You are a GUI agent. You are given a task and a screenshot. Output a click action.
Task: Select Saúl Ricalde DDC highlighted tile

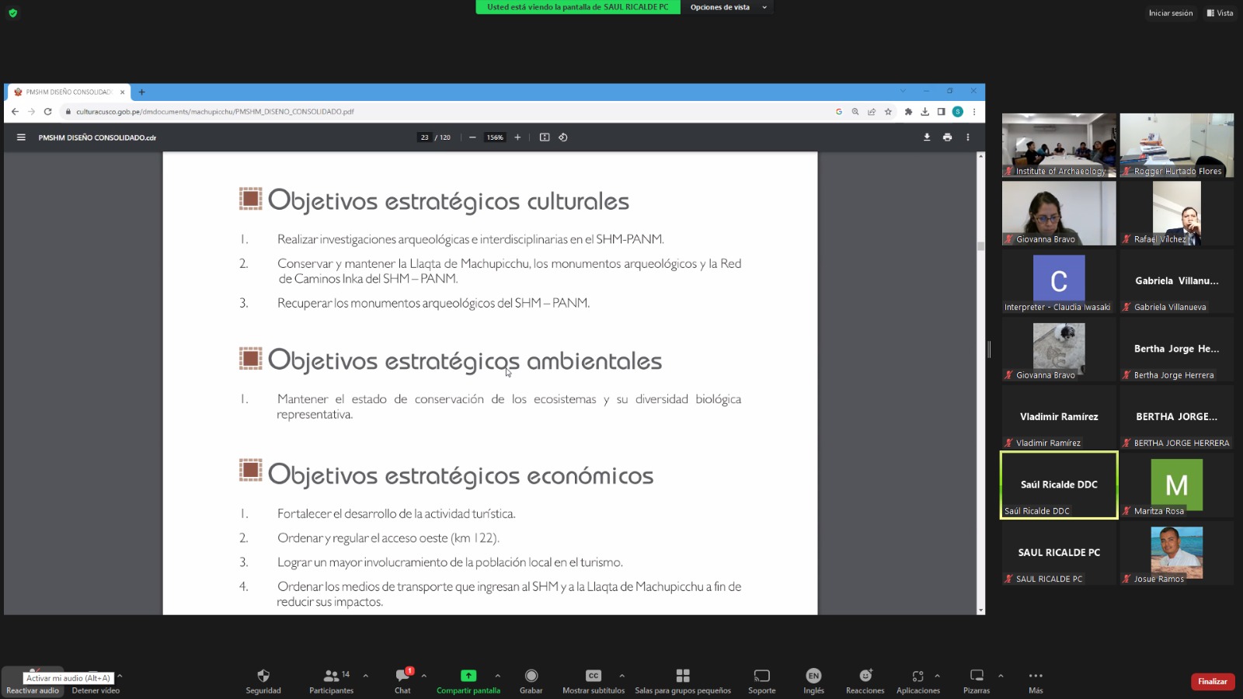1059,485
